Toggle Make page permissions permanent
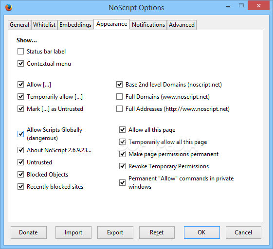Screen dimensions: 273x249 coord(123,154)
